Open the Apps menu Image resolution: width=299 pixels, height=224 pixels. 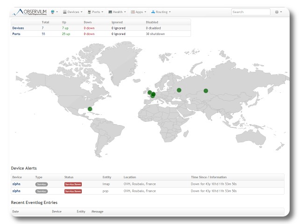pos(139,12)
